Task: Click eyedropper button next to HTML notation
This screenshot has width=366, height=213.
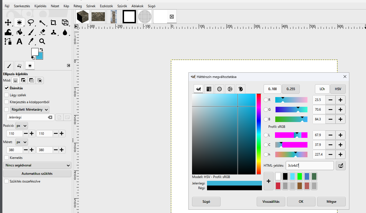Action: [341, 166]
